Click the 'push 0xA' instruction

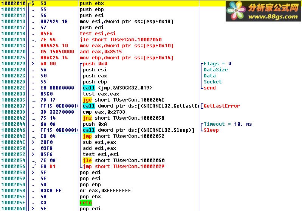tap(95, 124)
